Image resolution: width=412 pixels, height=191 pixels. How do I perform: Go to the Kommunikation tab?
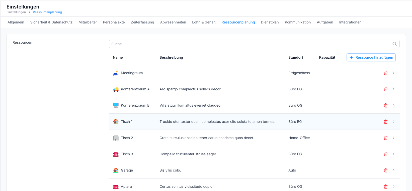pyautogui.click(x=298, y=22)
